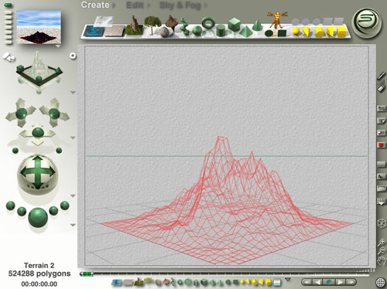Select the zoom-in magnifier tool

pyautogui.click(x=382, y=242)
